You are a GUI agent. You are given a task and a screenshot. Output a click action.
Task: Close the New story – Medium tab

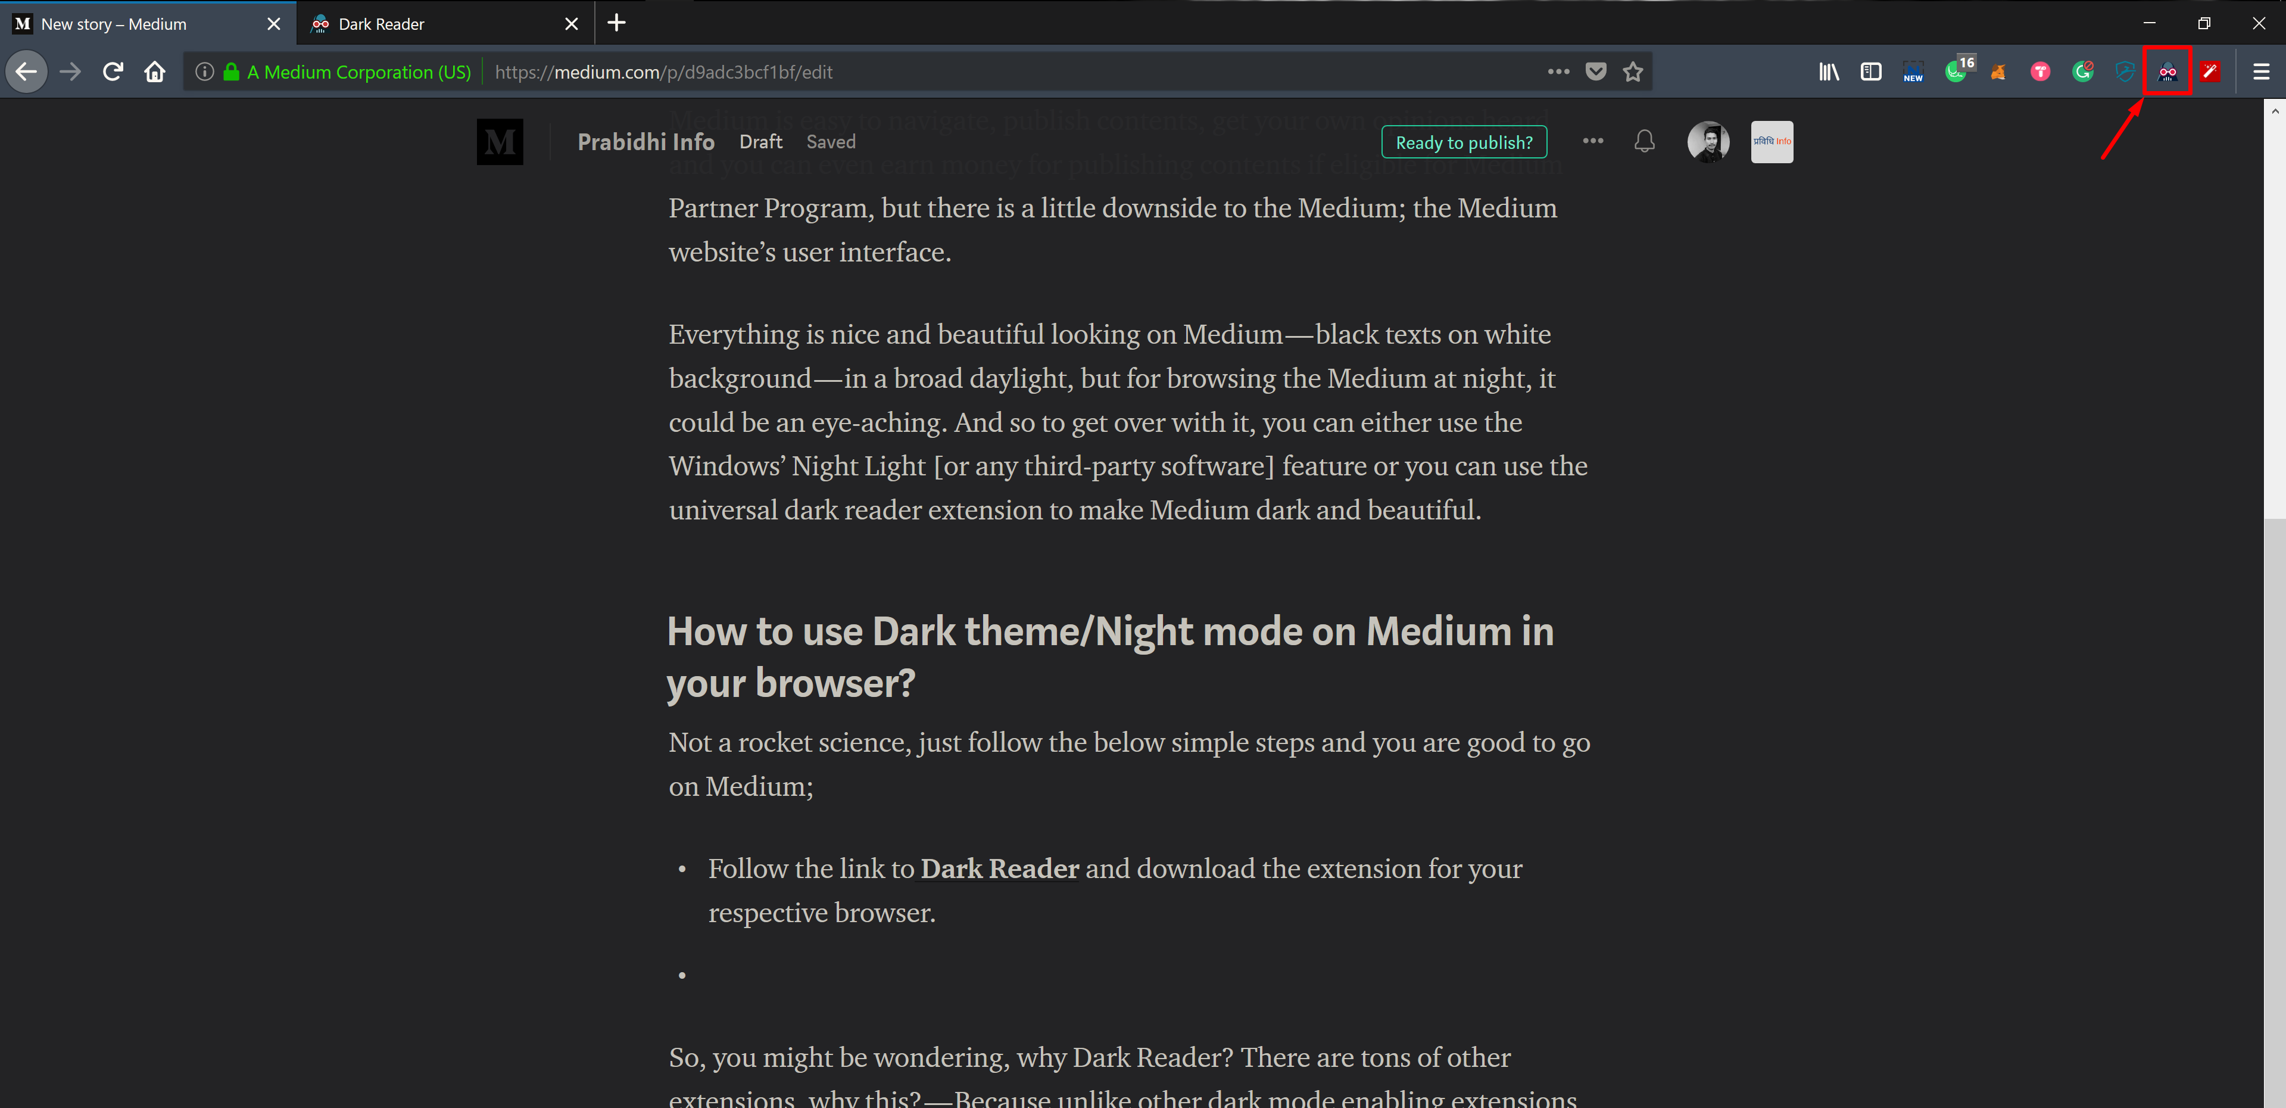click(x=275, y=24)
